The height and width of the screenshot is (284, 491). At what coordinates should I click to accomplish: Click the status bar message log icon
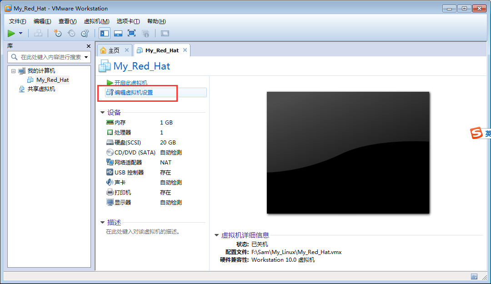[474, 276]
